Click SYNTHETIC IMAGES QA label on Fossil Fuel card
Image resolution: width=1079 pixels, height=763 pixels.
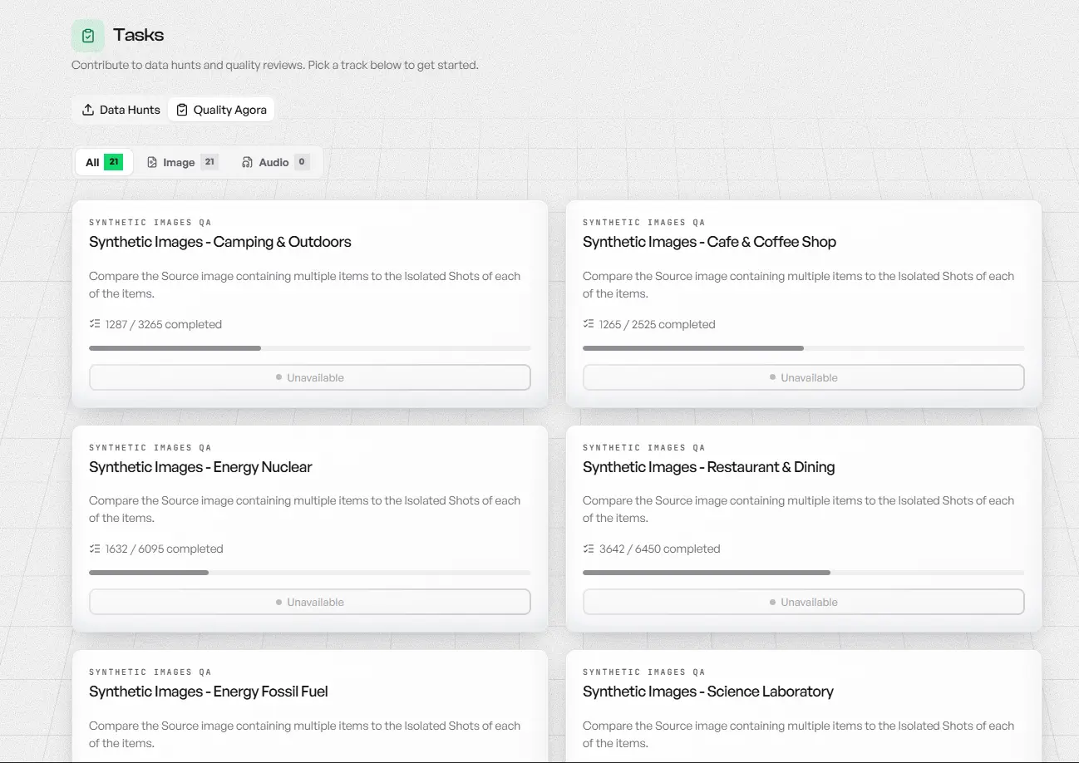coord(150,672)
